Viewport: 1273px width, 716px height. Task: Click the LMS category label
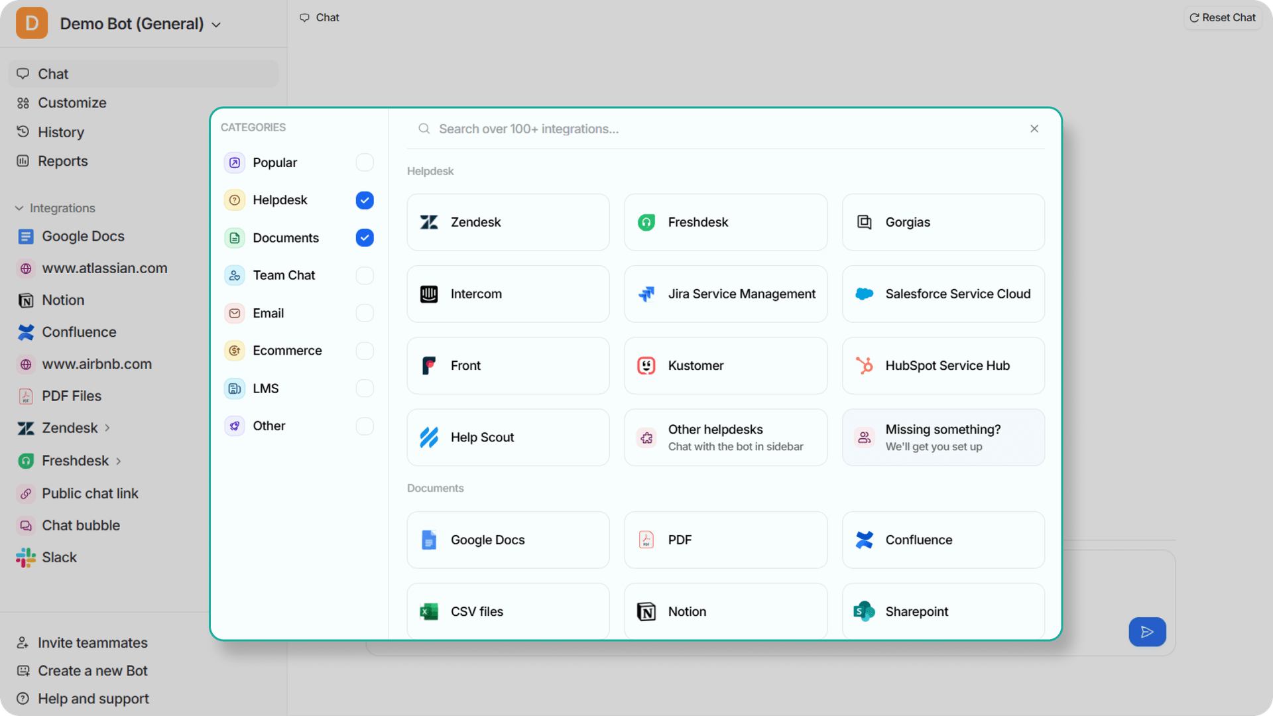coord(265,388)
